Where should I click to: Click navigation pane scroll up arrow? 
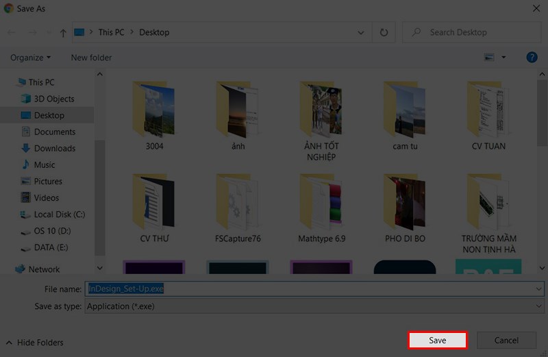[x=99, y=74]
